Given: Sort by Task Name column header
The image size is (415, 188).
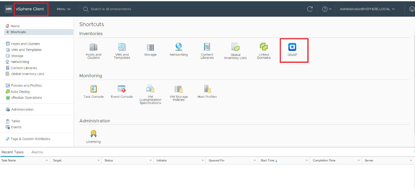Looking at the screenshot, I should tap(9, 161).
